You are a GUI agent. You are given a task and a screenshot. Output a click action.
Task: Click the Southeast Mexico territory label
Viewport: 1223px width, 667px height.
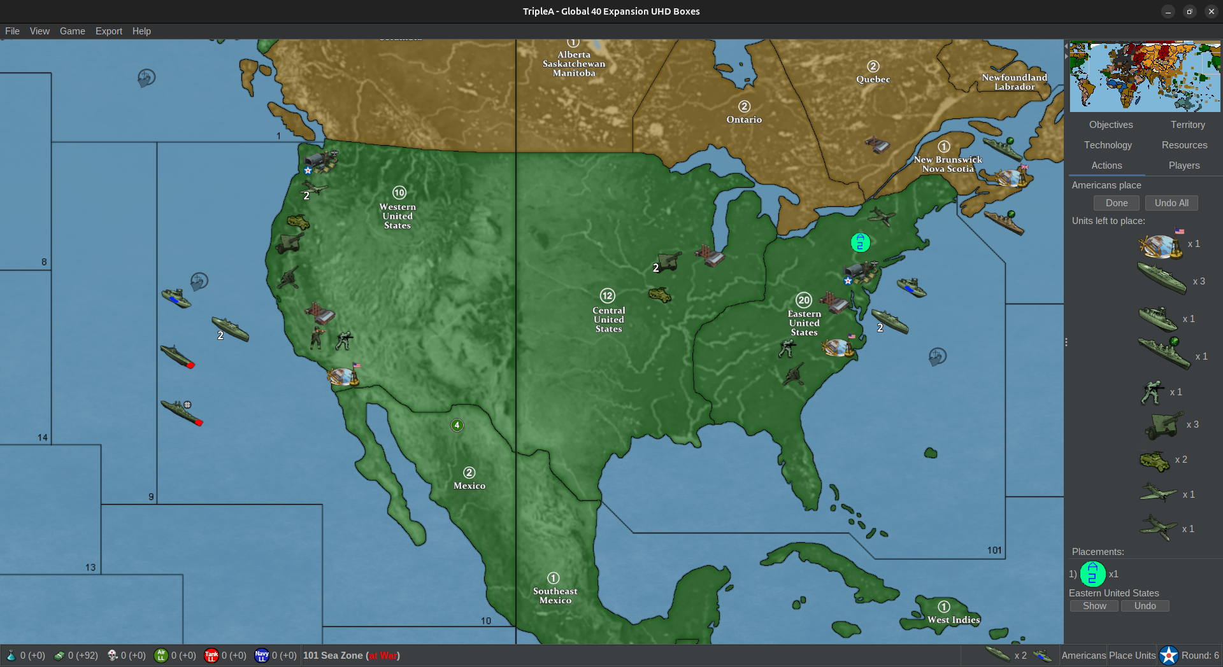click(x=555, y=596)
